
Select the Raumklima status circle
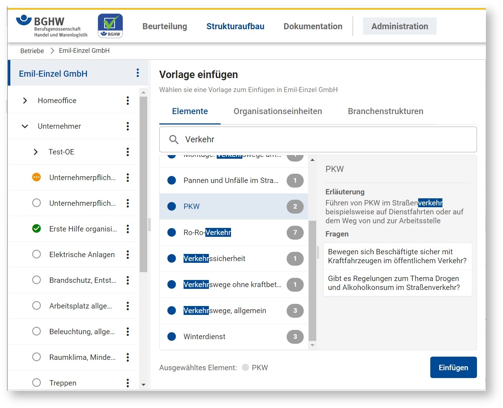36,357
